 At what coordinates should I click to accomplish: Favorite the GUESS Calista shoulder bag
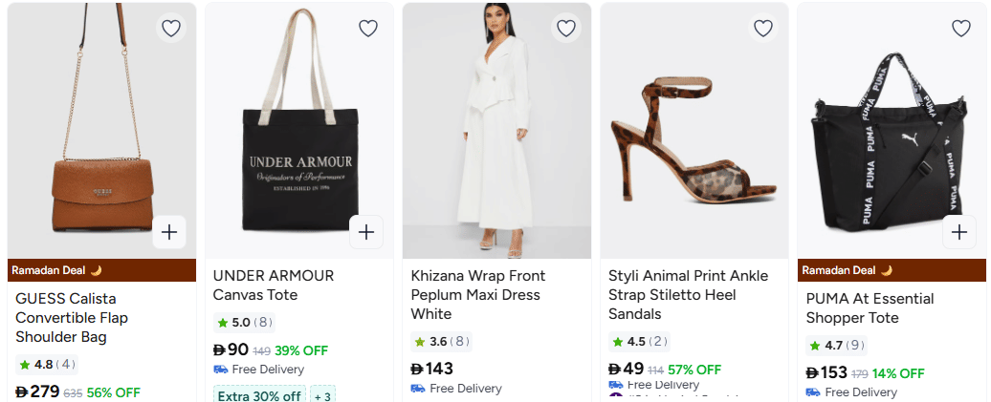(x=171, y=29)
